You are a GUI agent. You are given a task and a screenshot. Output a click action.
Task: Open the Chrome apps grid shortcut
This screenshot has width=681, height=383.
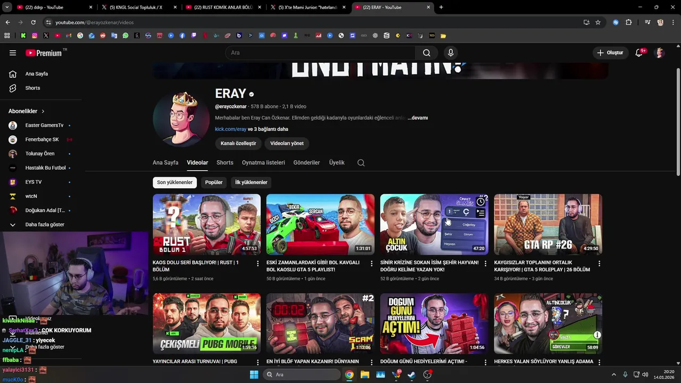point(7,36)
